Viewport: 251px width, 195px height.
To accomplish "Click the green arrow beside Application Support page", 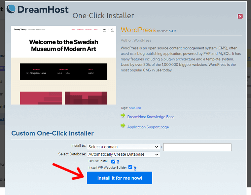I will point(123,126).
